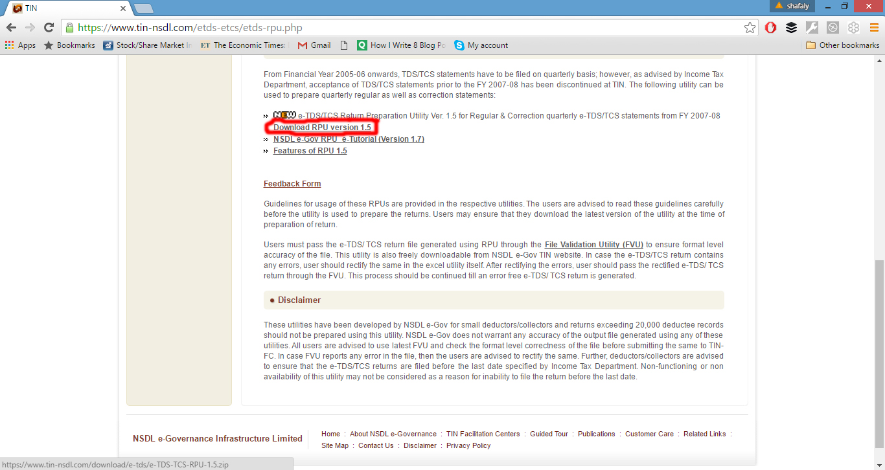Open TIN Facilitation Centers footer link
885x470 pixels.
(x=483, y=434)
